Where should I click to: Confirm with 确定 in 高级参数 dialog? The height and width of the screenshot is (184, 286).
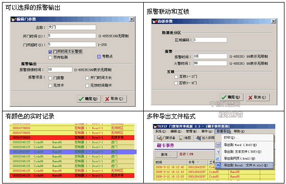pos(231,97)
